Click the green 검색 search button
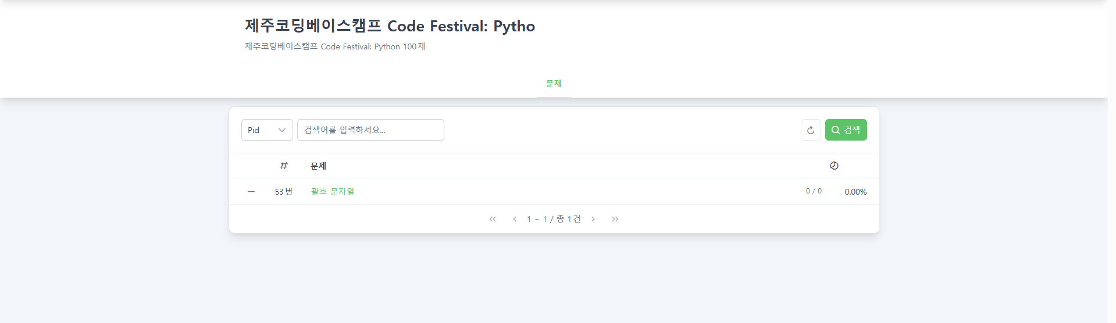 [846, 130]
